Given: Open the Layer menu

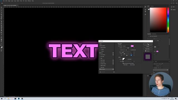Looking at the screenshot, I should pyautogui.click(x=12, y=1).
